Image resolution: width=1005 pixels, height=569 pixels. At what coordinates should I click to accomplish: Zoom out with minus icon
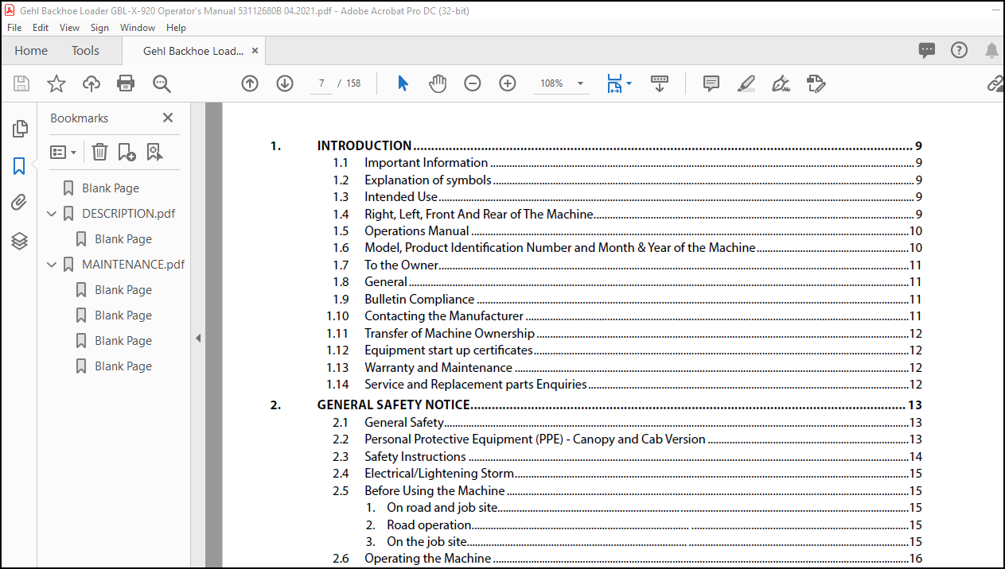click(x=473, y=83)
